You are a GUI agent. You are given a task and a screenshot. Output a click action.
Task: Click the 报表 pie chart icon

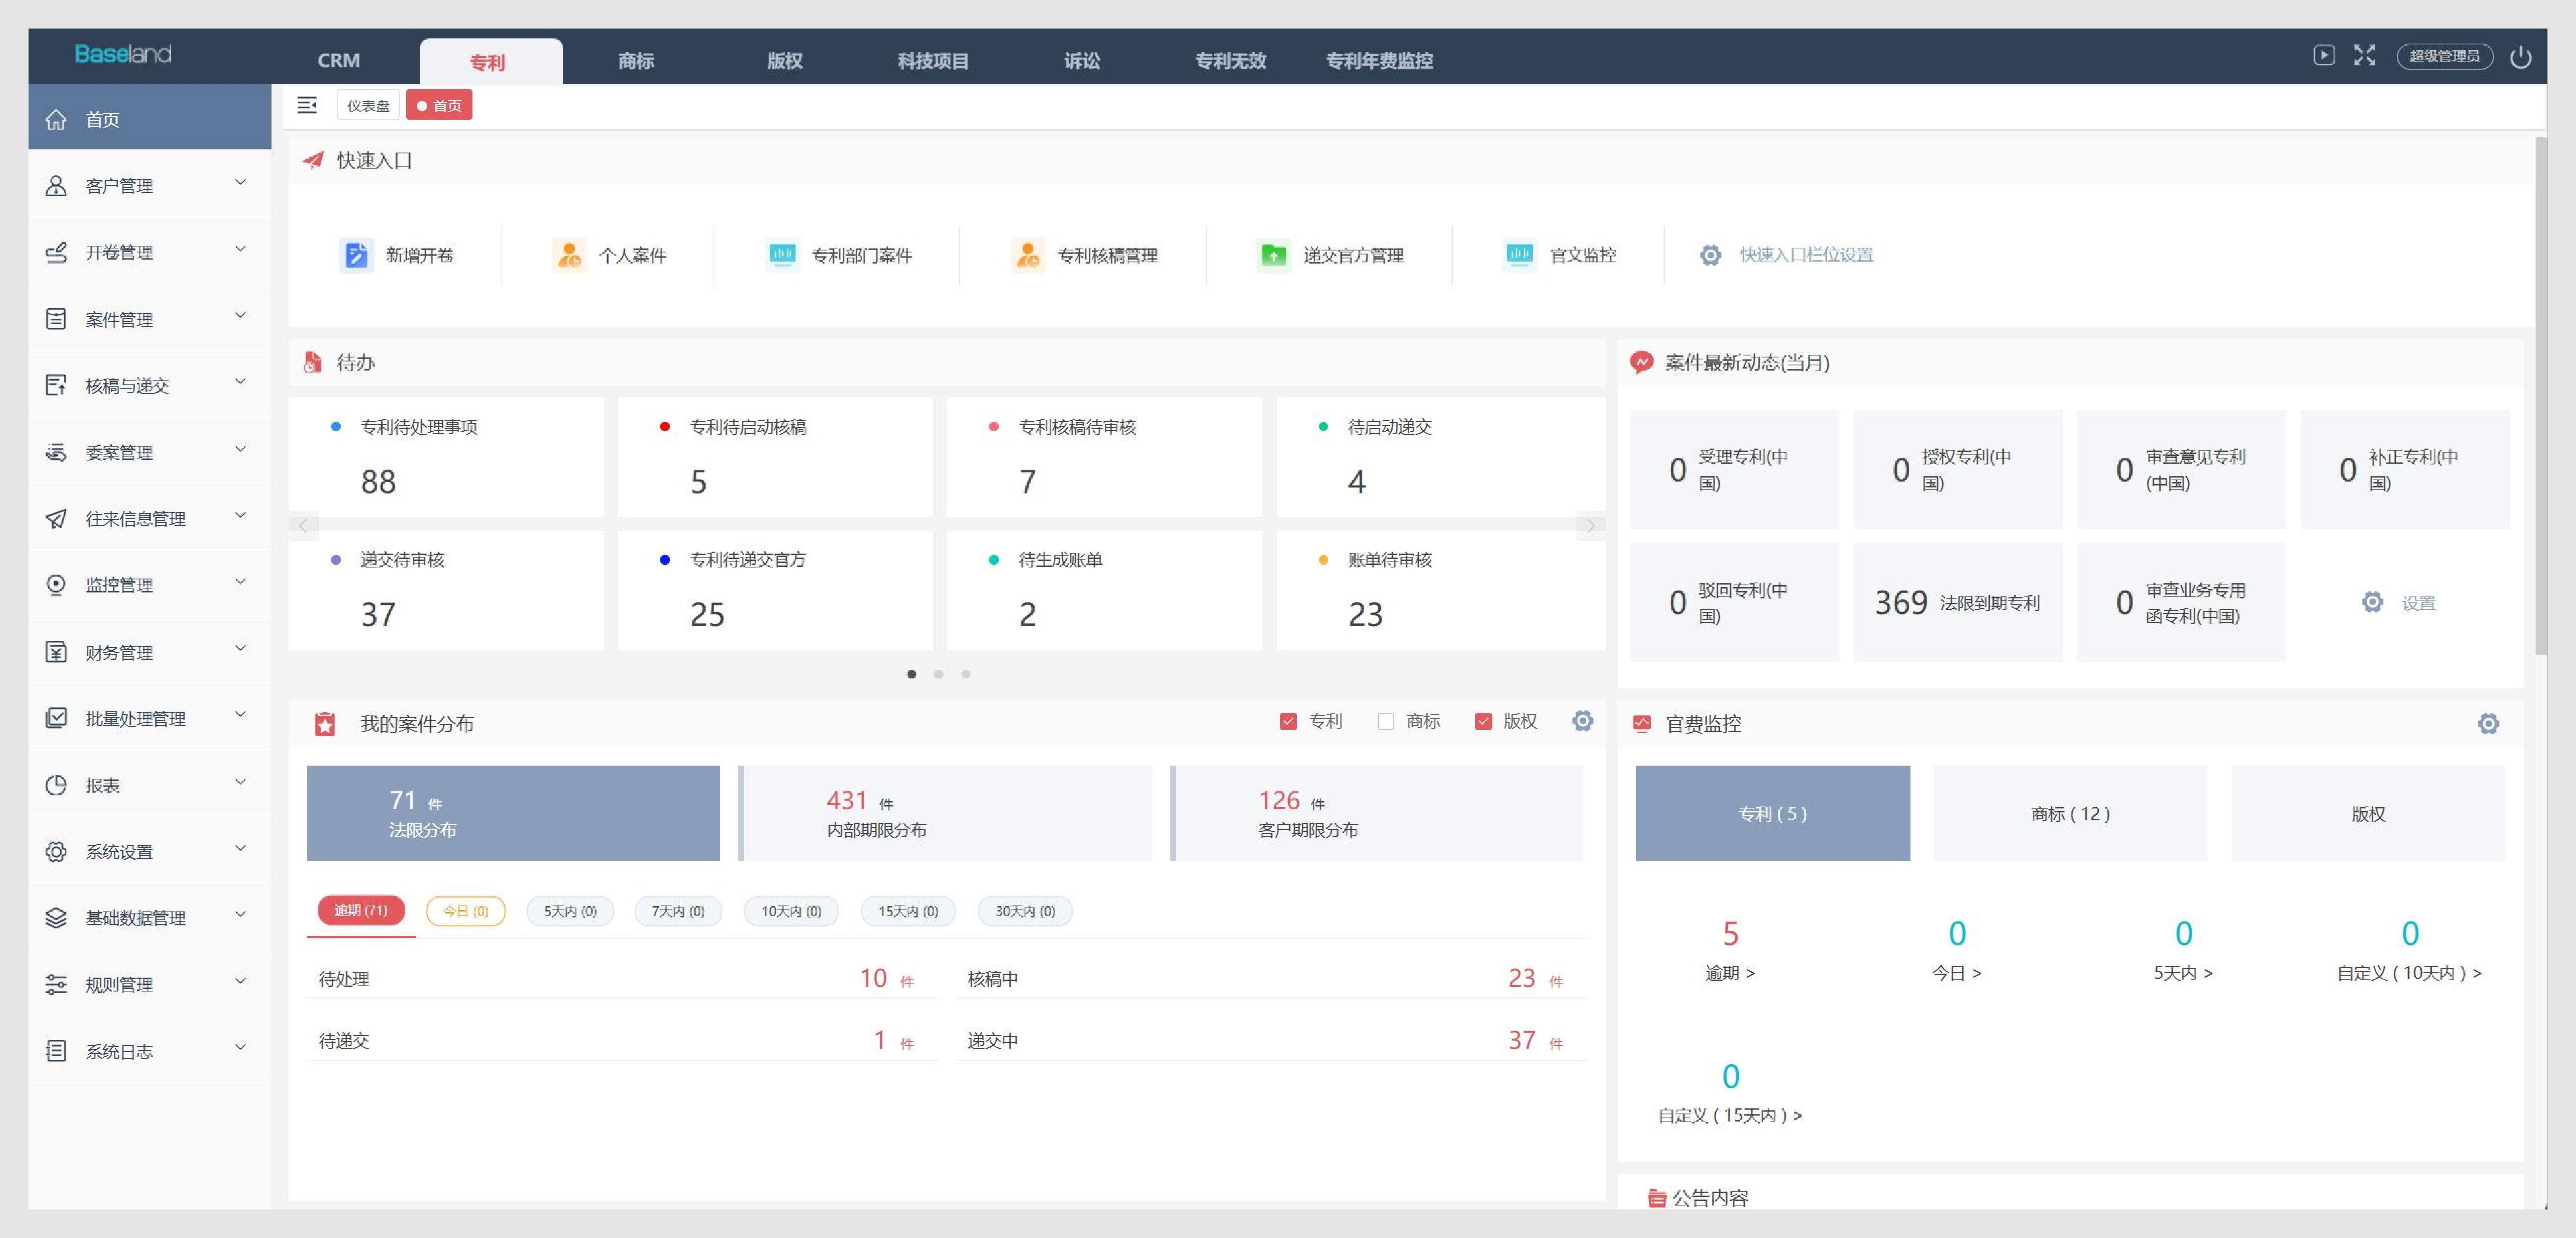[x=56, y=785]
